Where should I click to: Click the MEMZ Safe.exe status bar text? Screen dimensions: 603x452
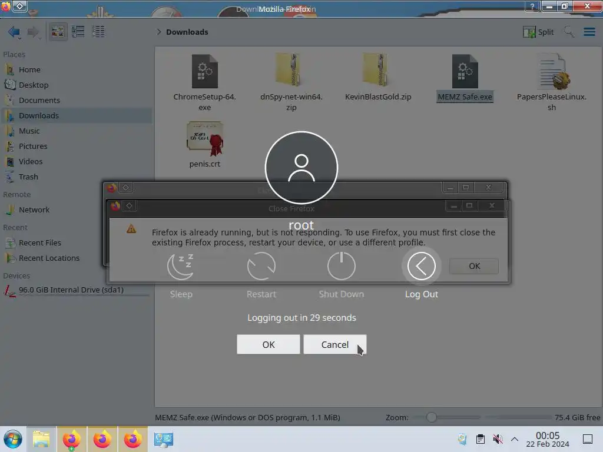247,417
